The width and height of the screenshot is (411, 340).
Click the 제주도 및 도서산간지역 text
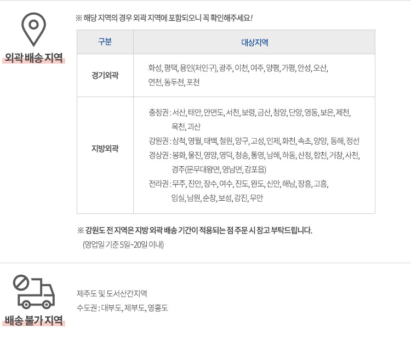112,293
